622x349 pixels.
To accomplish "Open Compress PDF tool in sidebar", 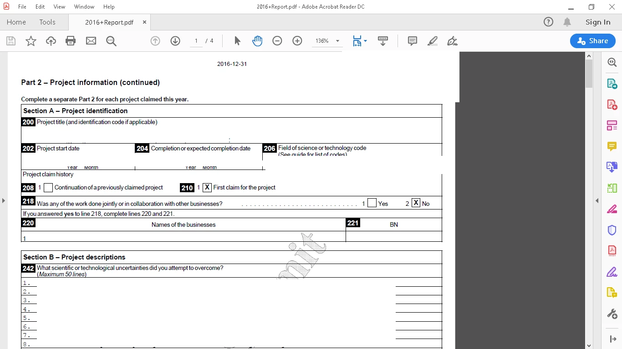I will click(612, 251).
